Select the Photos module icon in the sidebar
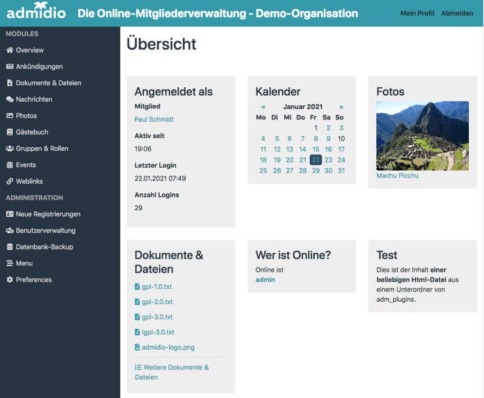This screenshot has width=484, height=398. click(x=8, y=116)
